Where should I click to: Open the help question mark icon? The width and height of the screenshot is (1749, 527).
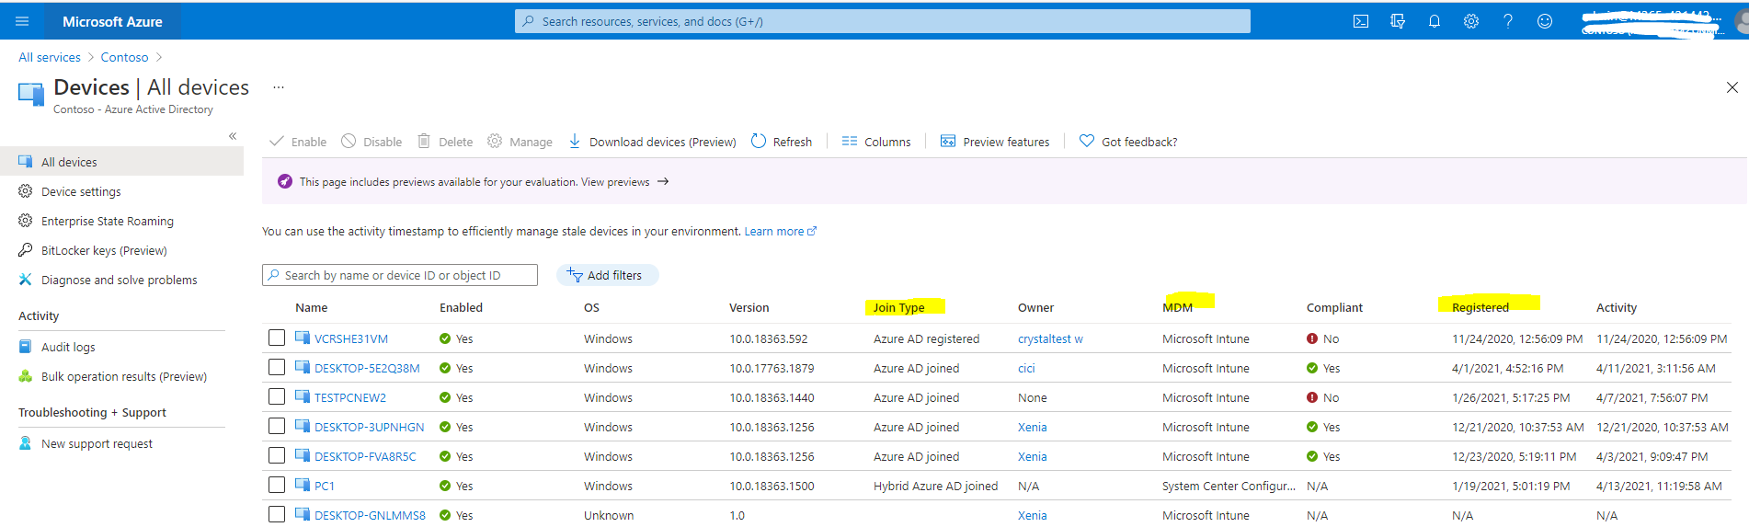pyautogui.click(x=1508, y=21)
